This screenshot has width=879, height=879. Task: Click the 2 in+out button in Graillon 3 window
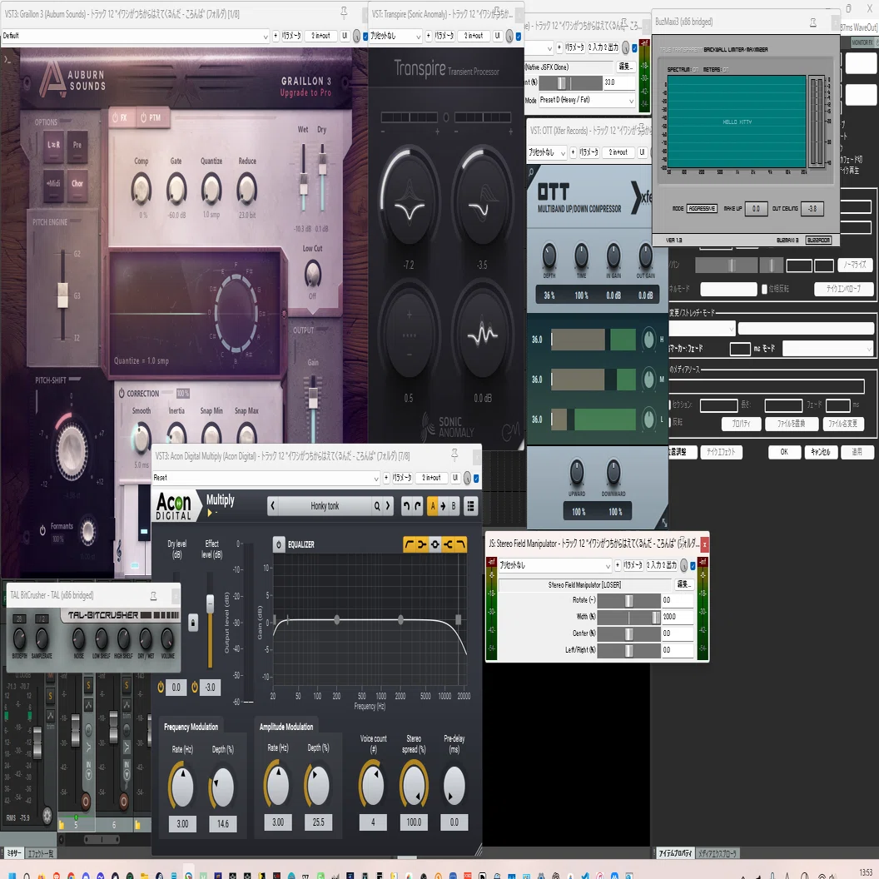coord(321,36)
